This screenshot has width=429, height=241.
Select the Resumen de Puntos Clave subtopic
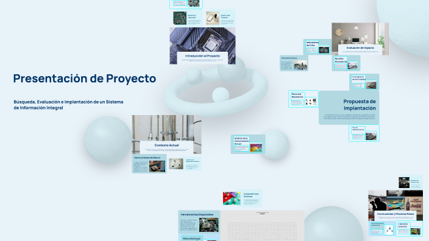click(410, 182)
